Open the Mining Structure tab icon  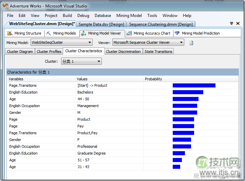tap(10, 33)
